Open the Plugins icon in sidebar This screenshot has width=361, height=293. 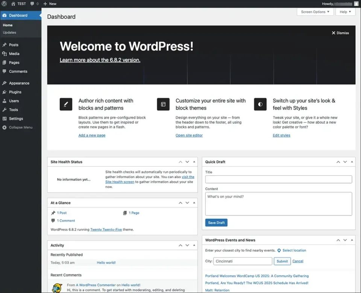pyautogui.click(x=5, y=92)
